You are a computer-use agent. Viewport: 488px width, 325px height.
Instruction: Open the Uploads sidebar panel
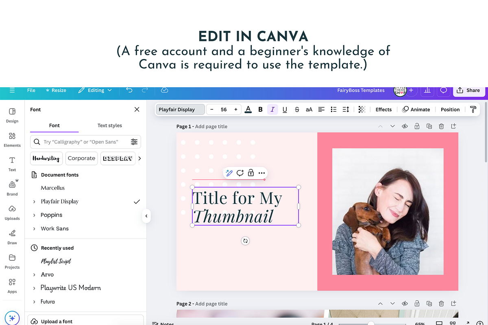tap(12, 212)
